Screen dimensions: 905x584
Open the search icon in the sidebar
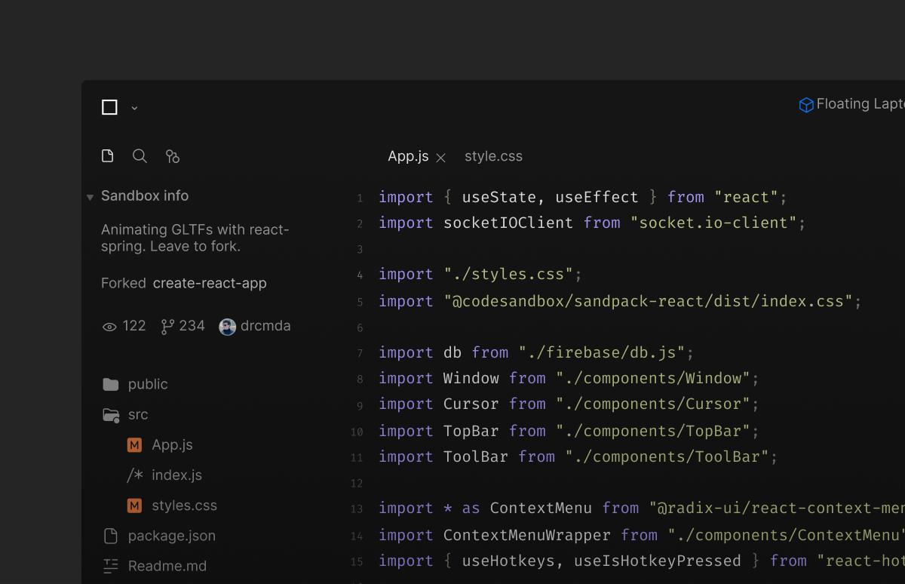tap(140, 156)
